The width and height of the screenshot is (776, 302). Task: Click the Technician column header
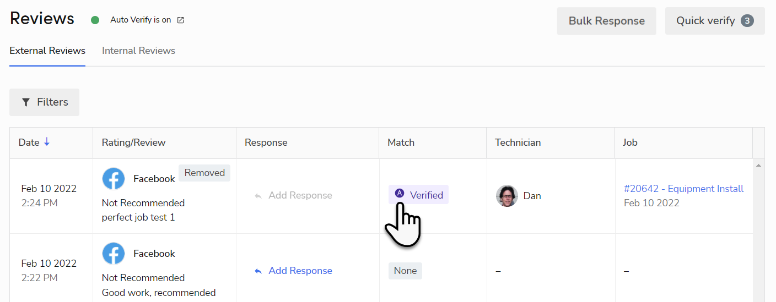pos(518,142)
